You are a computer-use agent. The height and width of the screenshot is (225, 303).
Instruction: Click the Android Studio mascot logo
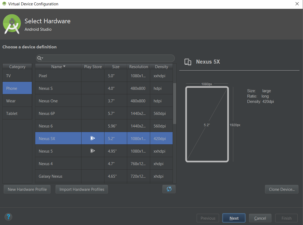[11, 24]
